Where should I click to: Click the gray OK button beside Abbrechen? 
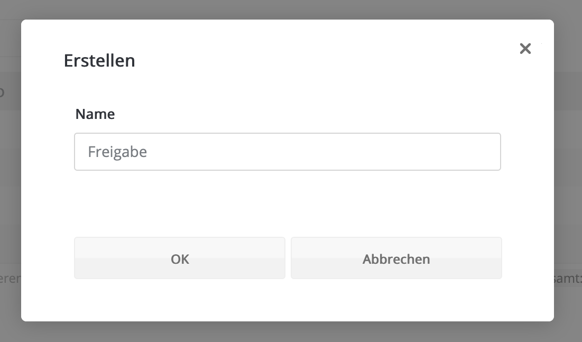click(x=180, y=258)
